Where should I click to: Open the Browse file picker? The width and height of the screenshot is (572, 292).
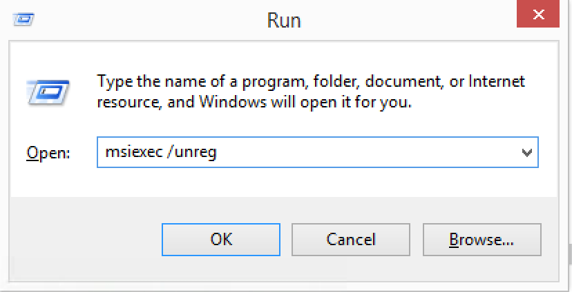pos(482,240)
